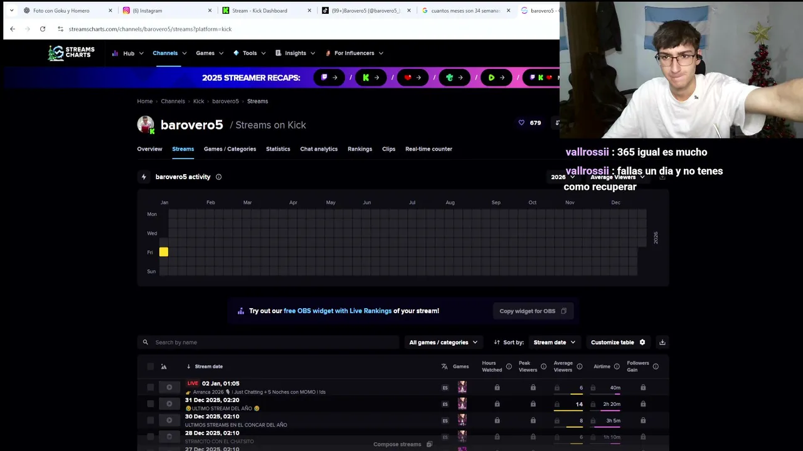Click the download icon next to Customize table
The width and height of the screenshot is (803, 451).
click(662, 342)
